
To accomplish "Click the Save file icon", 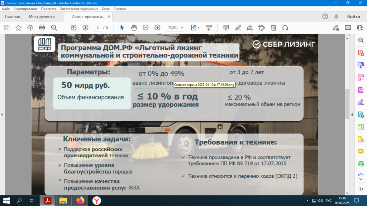I will coord(6,28).
